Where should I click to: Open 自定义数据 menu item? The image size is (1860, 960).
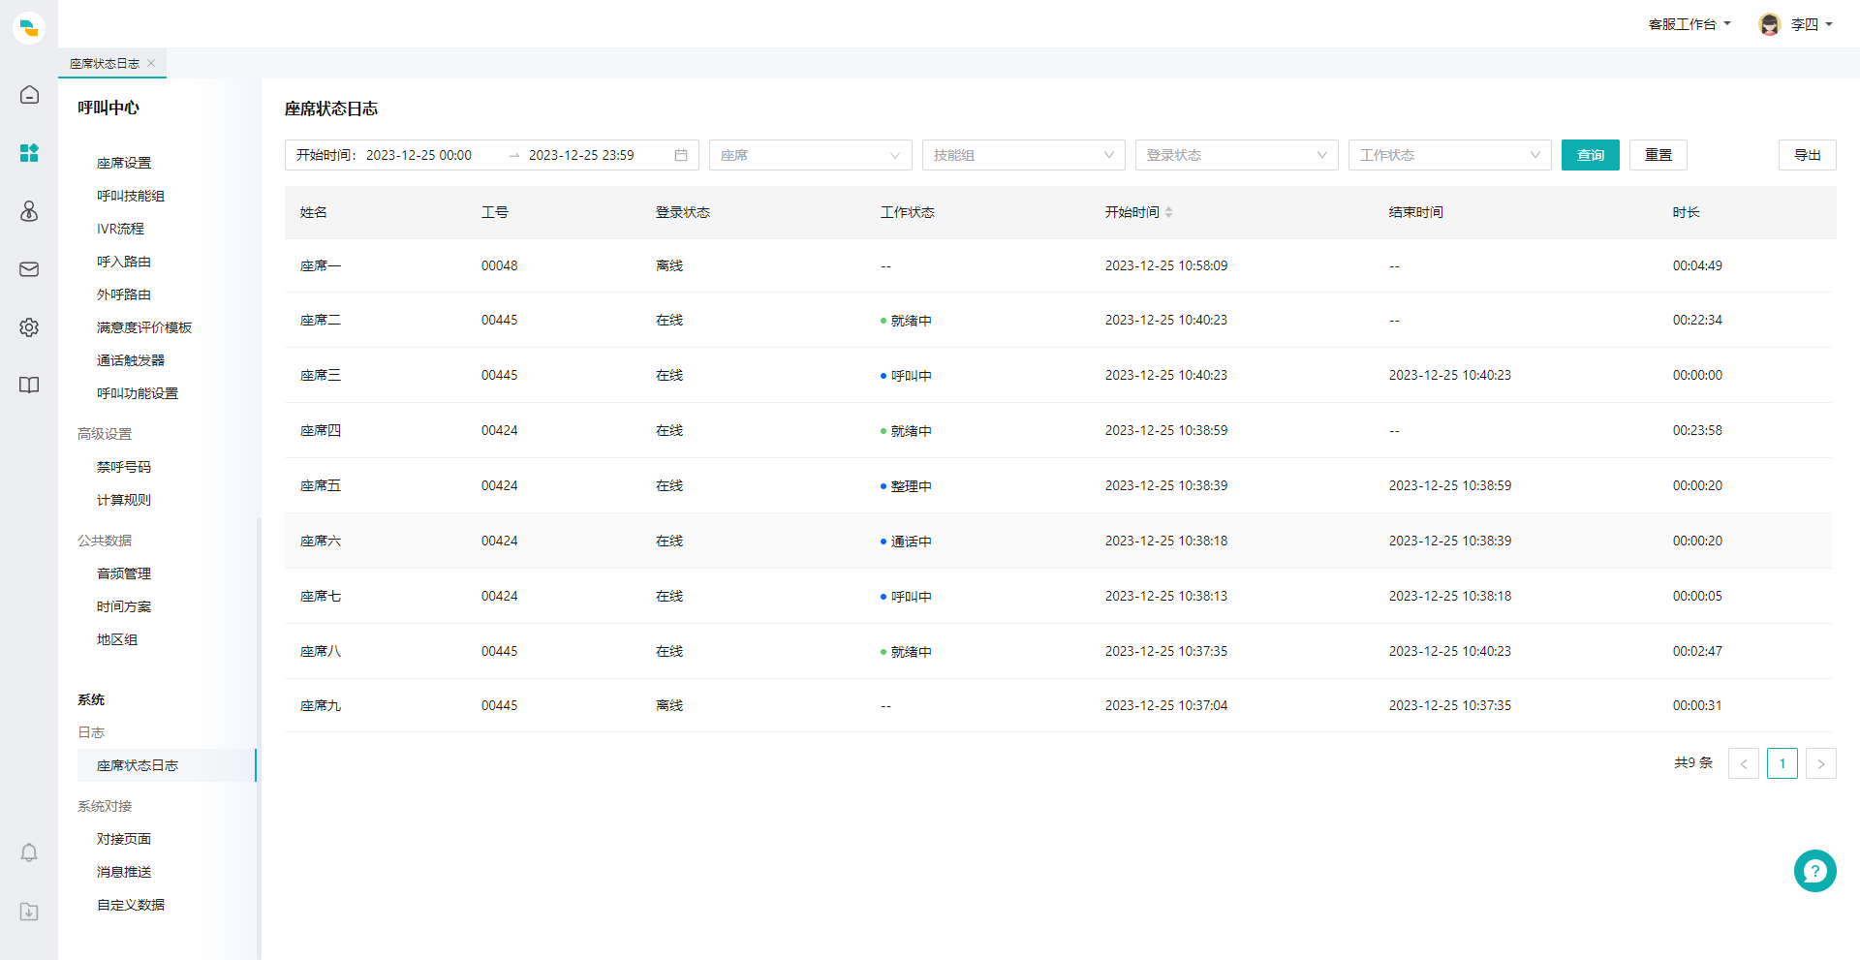tap(131, 905)
